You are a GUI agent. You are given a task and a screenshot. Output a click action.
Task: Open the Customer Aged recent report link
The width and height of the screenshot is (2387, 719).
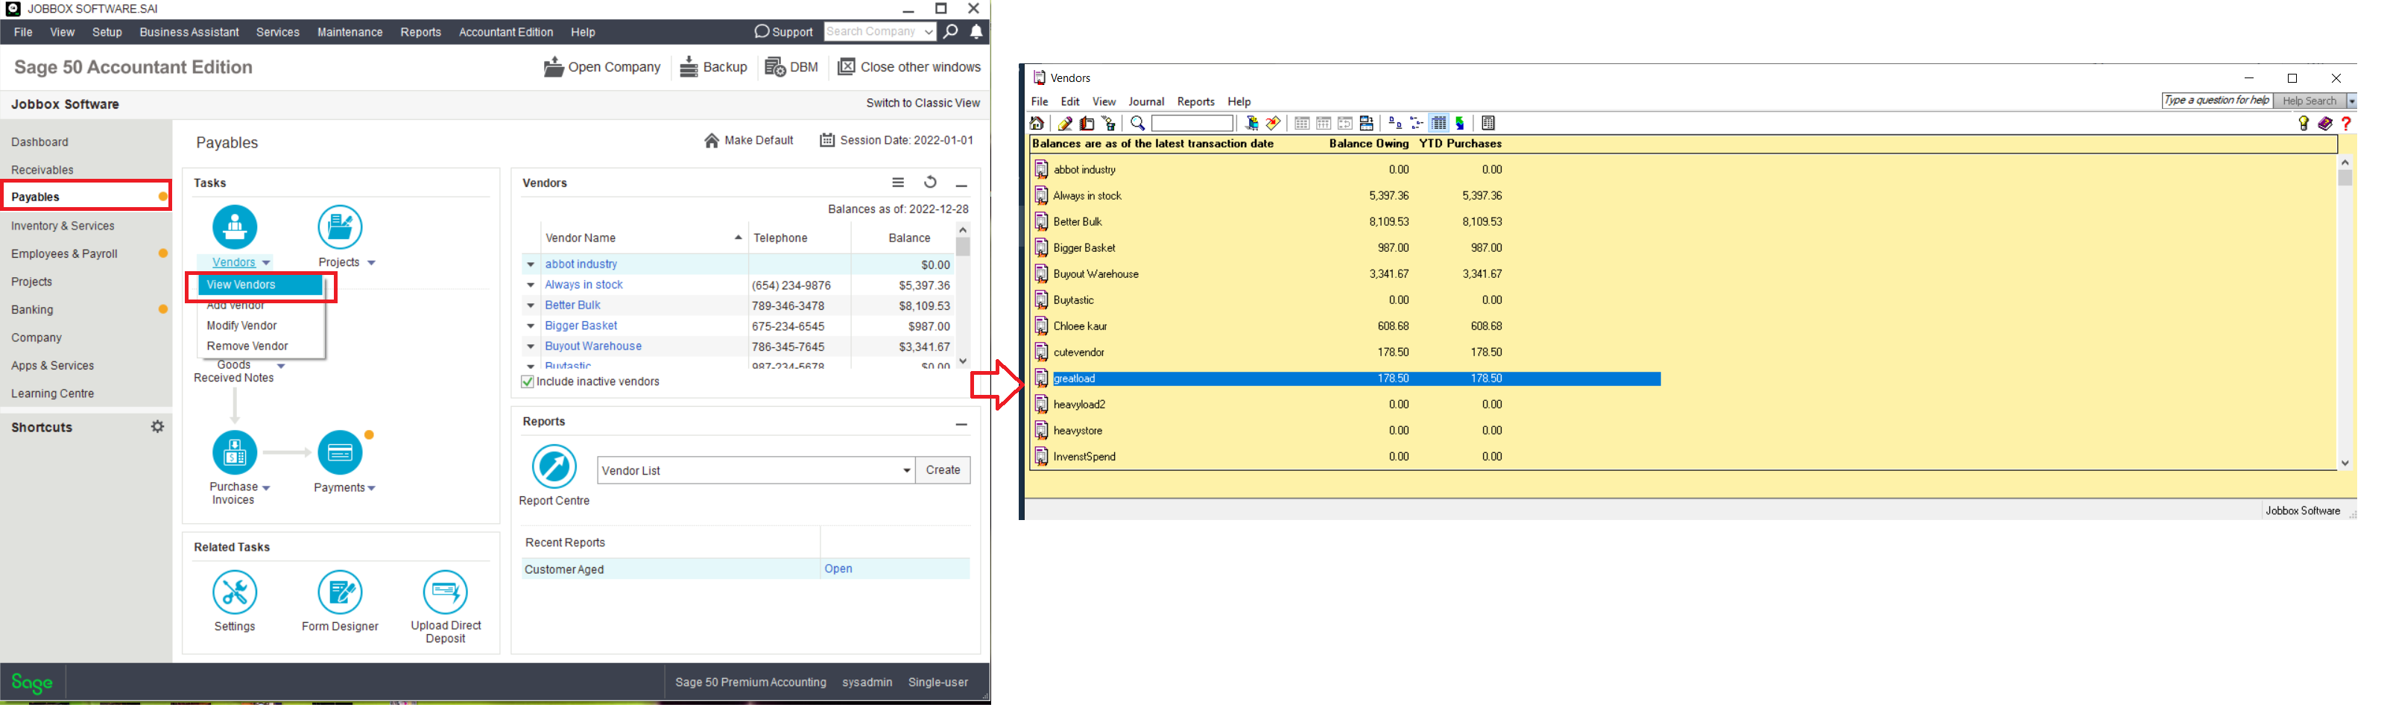(838, 571)
